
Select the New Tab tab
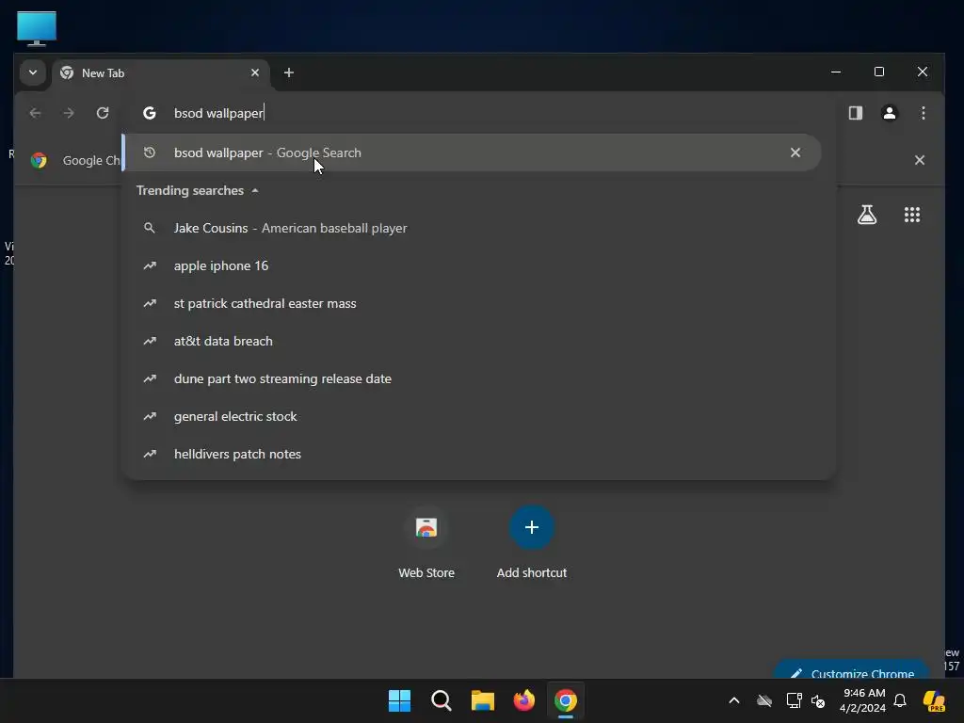pos(161,73)
